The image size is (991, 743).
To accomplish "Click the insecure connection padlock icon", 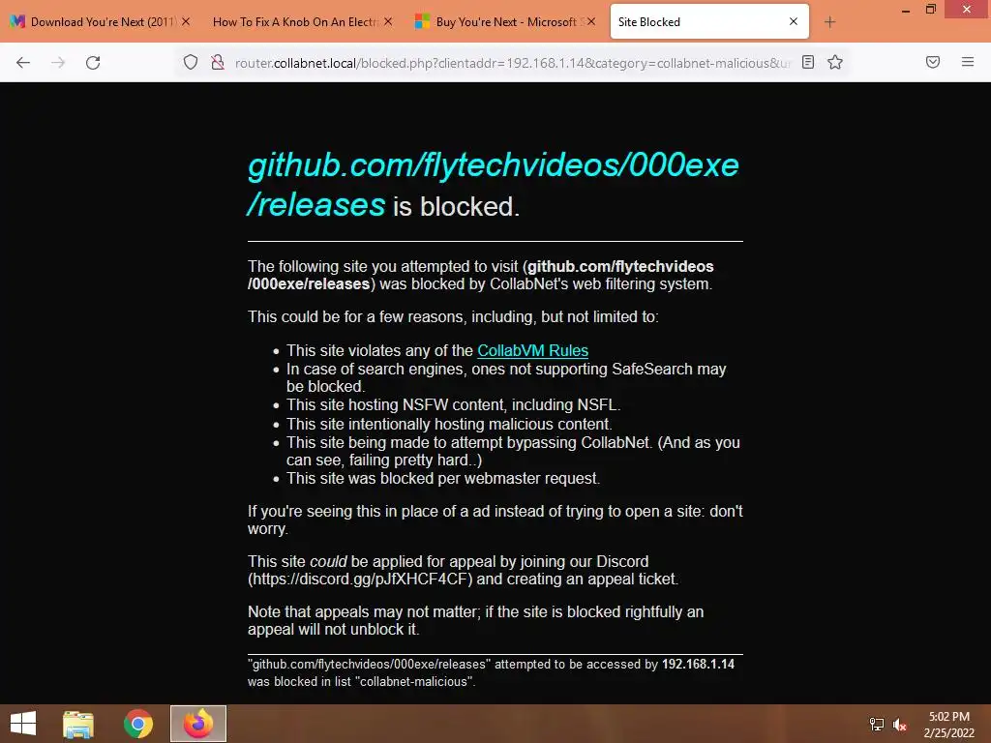I will (x=218, y=62).
